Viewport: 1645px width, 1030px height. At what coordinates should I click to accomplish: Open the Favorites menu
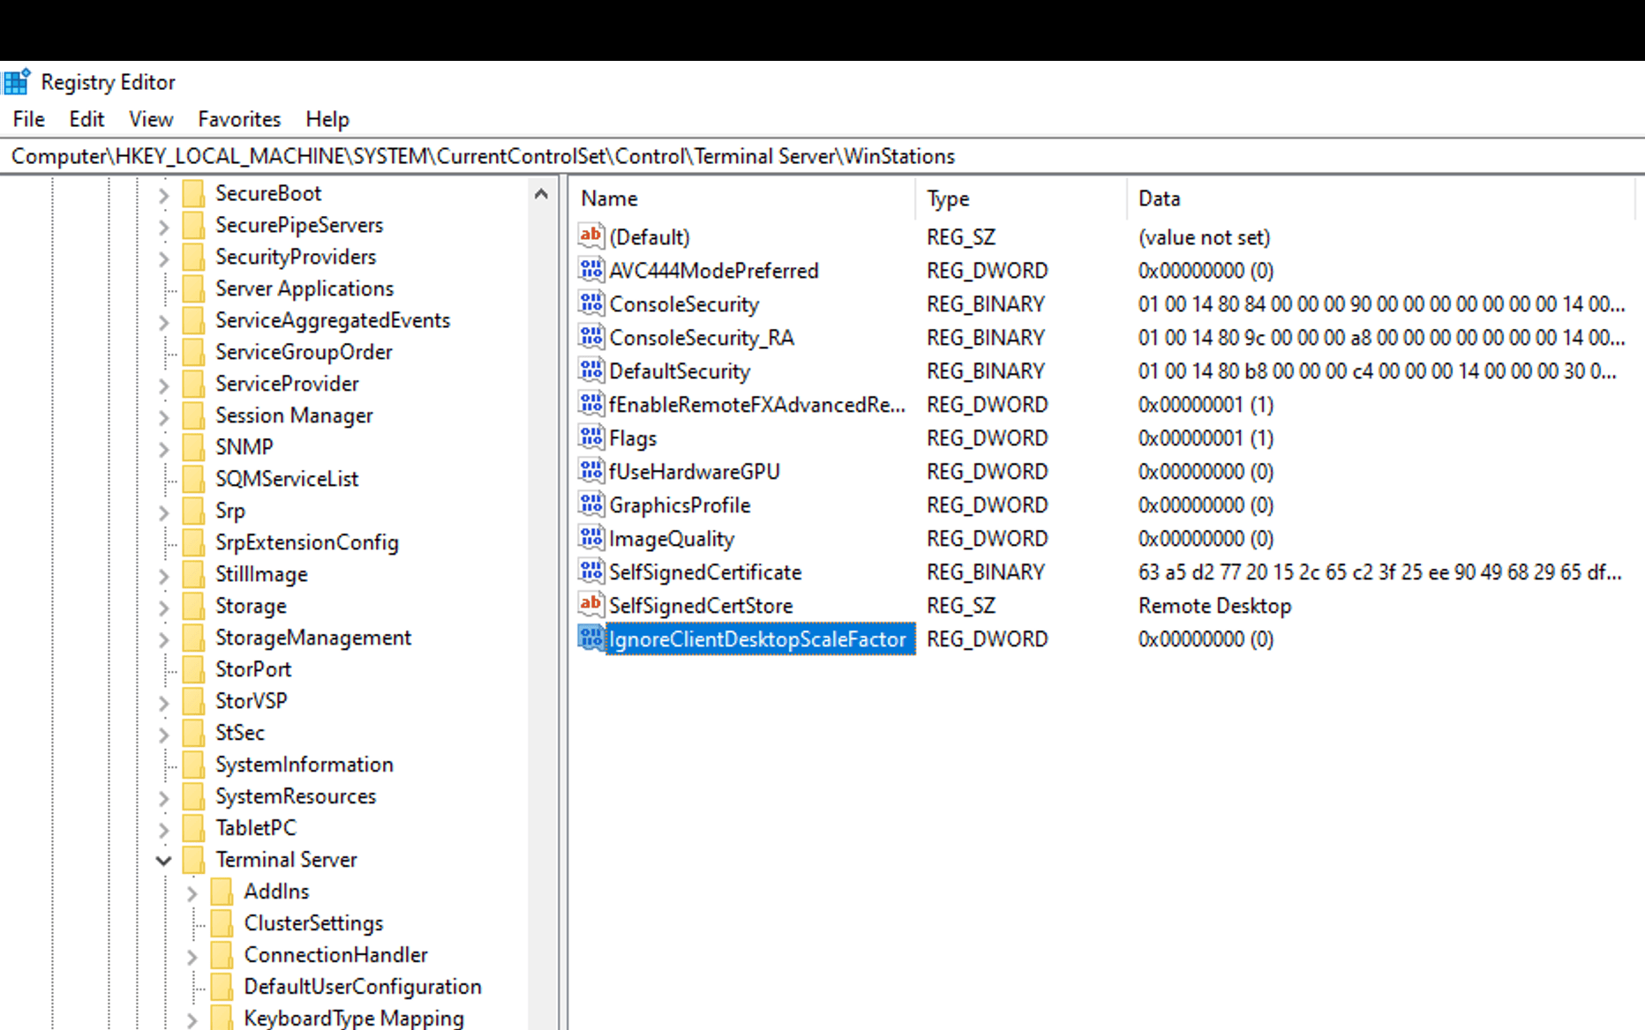(x=239, y=119)
